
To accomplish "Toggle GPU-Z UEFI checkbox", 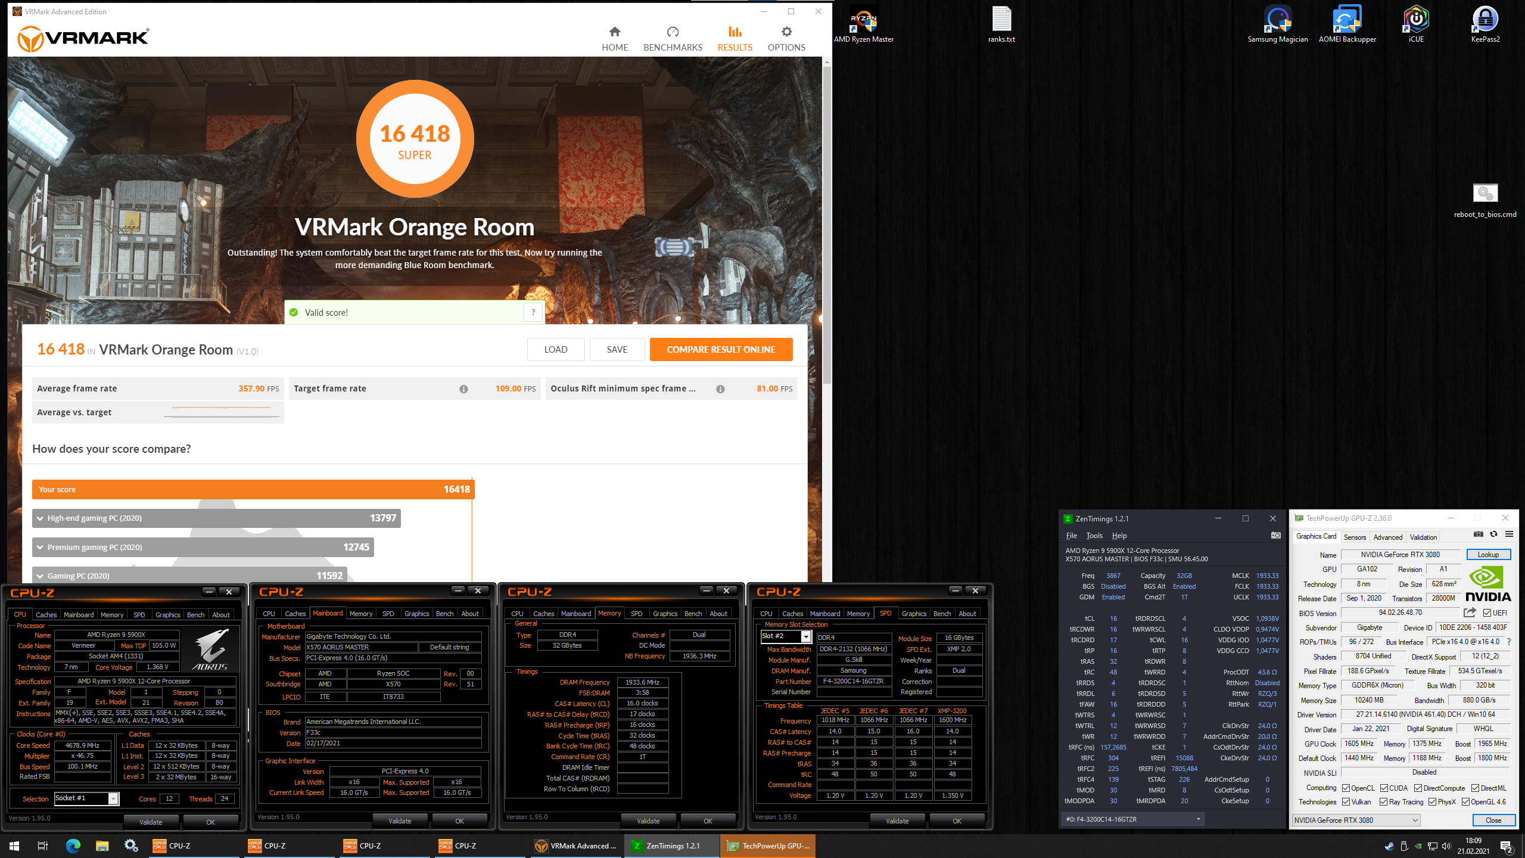I will (1487, 613).
